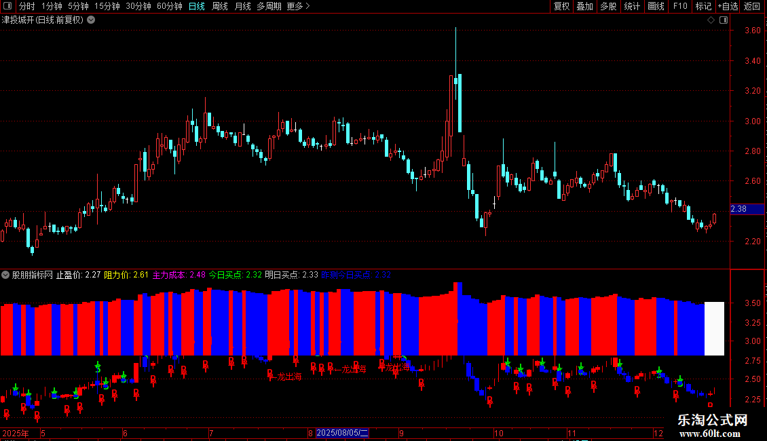The width and height of the screenshot is (767, 441).
Task: Click the 返回 back button
Action: [752, 6]
